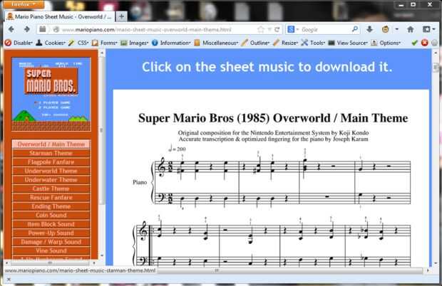Reload the page with refresh icon
Screen dimensions: 442x286
[x=277, y=29]
